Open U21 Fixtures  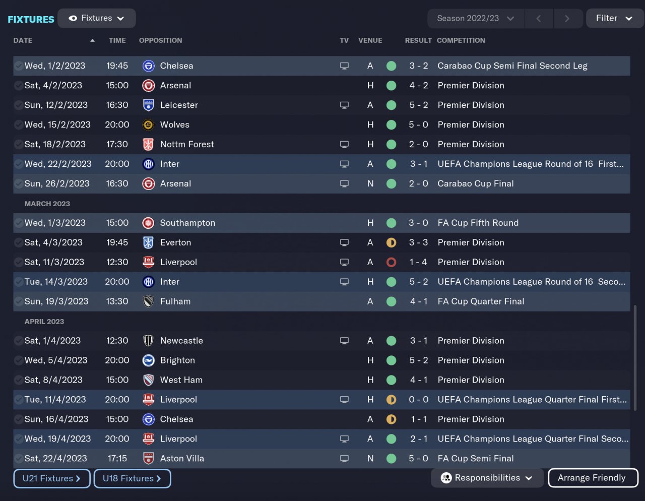(52, 479)
